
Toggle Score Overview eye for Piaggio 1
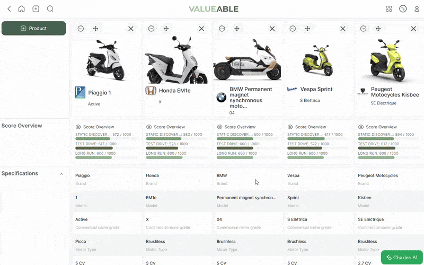click(78, 127)
